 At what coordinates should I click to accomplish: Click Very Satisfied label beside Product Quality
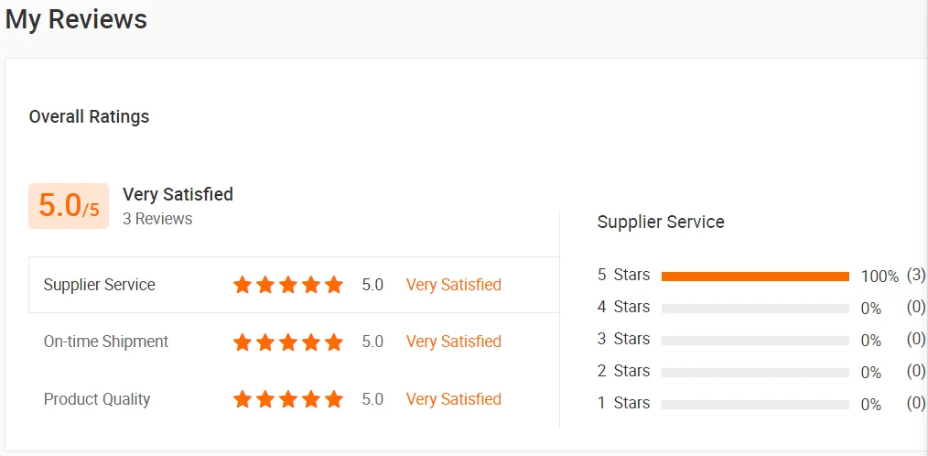(454, 399)
